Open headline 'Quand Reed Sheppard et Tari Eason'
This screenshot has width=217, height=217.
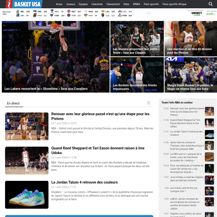click(98, 150)
